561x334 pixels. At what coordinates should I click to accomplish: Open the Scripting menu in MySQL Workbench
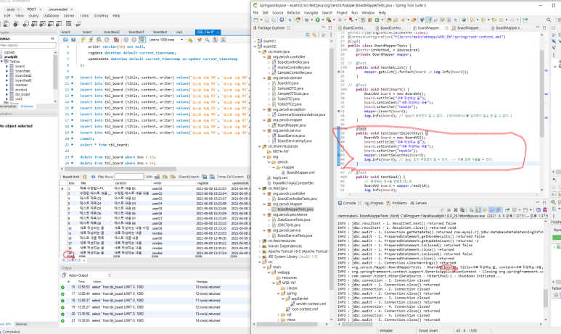(101, 16)
